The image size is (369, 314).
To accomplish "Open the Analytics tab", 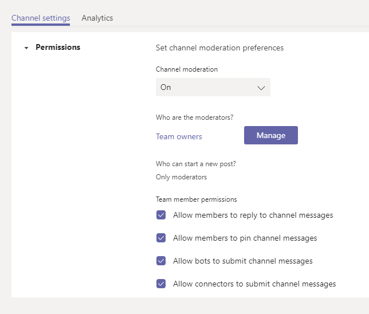I will click(97, 18).
